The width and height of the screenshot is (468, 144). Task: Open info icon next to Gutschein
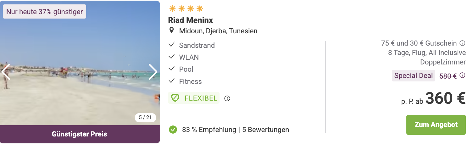click(462, 43)
